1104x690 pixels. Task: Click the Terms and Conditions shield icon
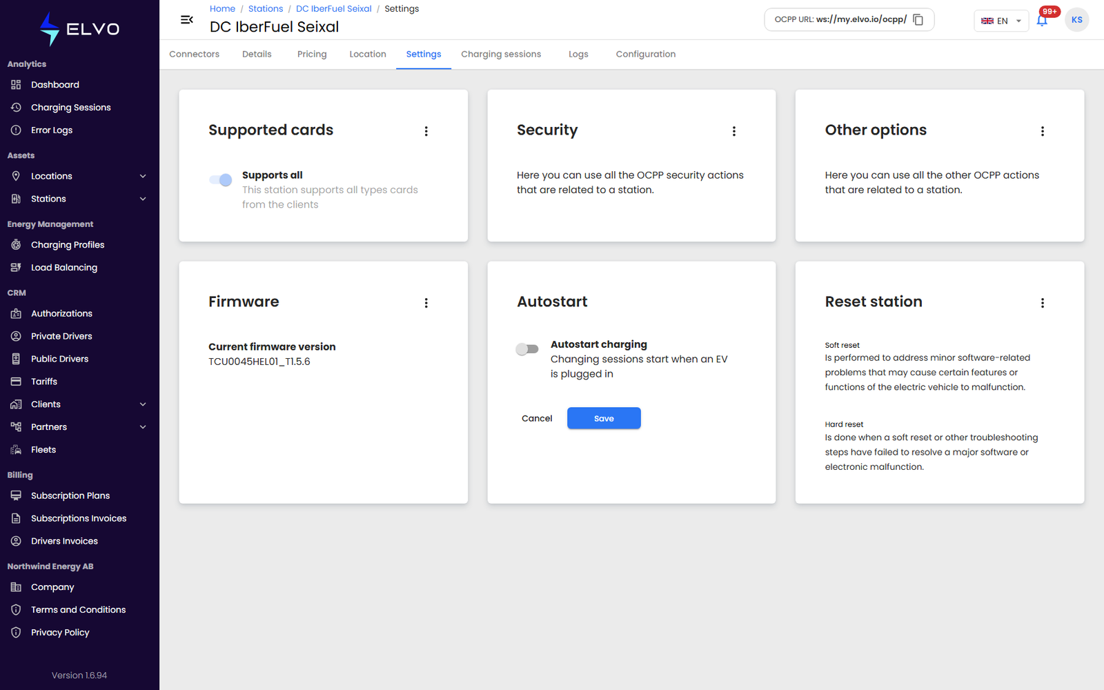pyautogui.click(x=16, y=610)
